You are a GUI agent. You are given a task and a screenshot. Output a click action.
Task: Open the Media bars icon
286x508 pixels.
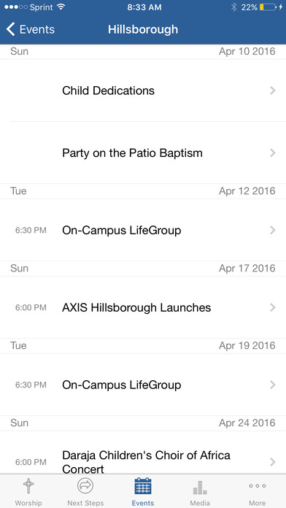point(200,488)
